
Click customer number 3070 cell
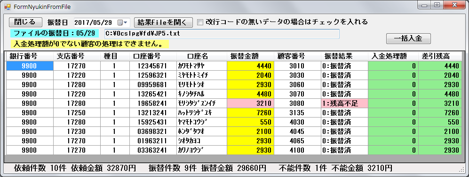(x=298, y=94)
